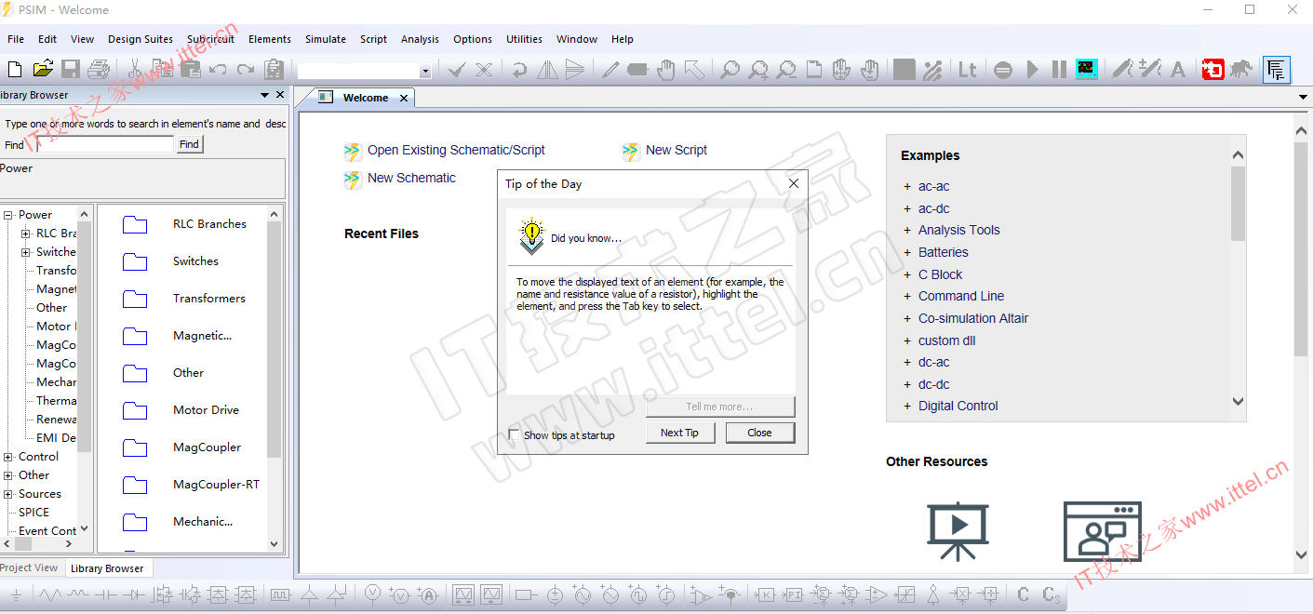This screenshot has height=614, width=1313.
Task: Click the New Script link
Action: point(677,150)
